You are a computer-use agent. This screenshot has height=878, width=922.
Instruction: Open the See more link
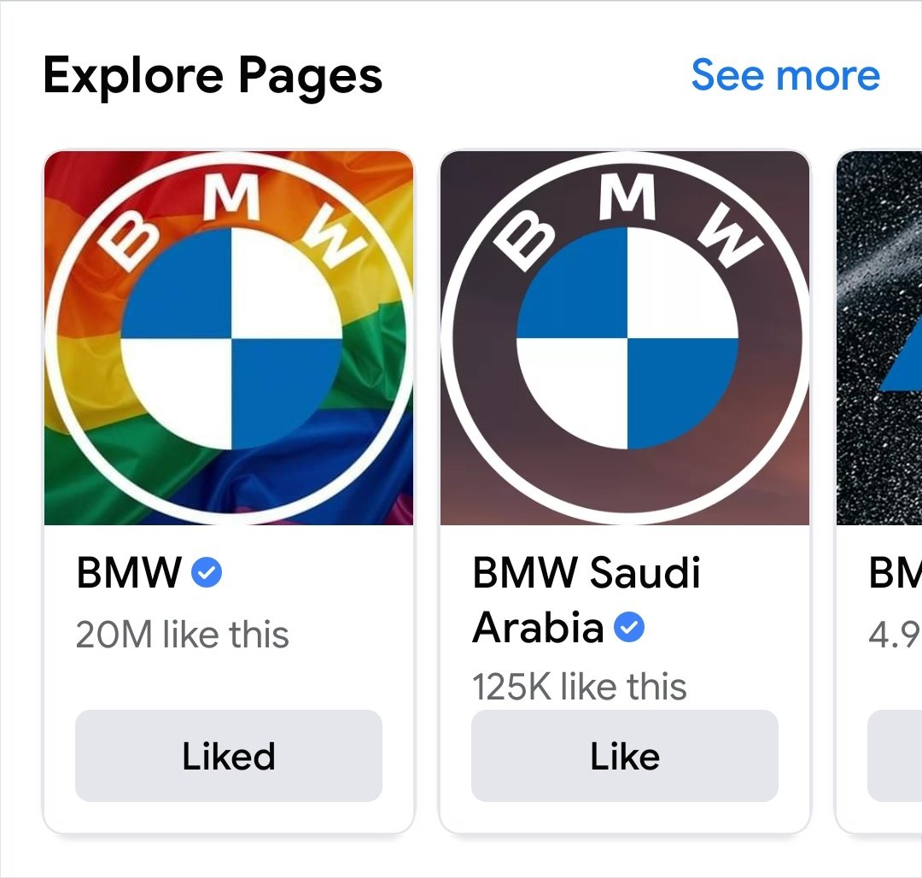coord(785,75)
